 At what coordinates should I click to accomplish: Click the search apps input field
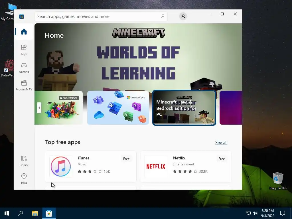tap(101, 16)
